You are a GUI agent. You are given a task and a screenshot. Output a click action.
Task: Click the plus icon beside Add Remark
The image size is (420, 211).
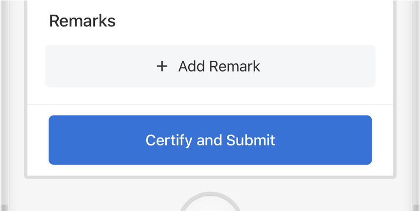tap(162, 66)
